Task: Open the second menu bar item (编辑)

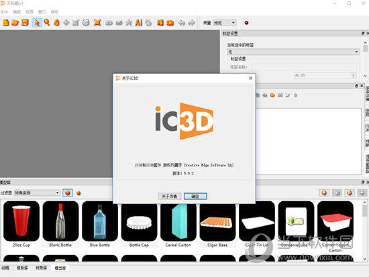Action: coord(17,12)
